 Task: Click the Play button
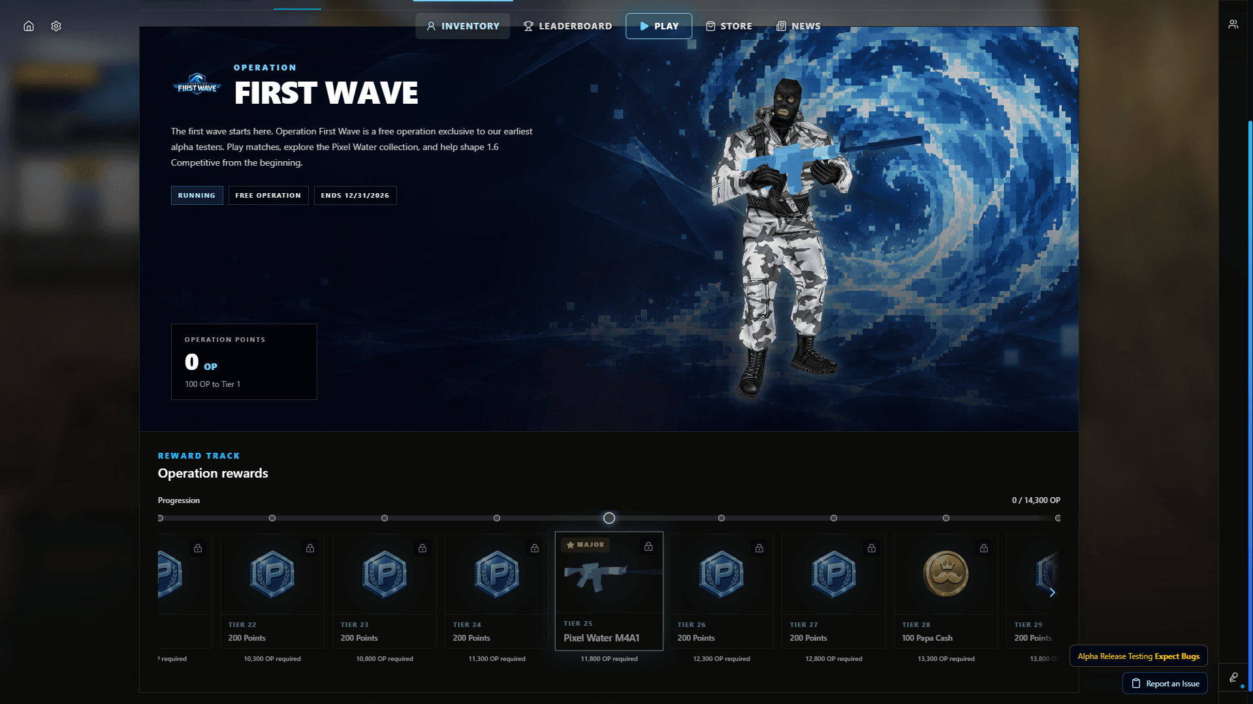tap(659, 26)
